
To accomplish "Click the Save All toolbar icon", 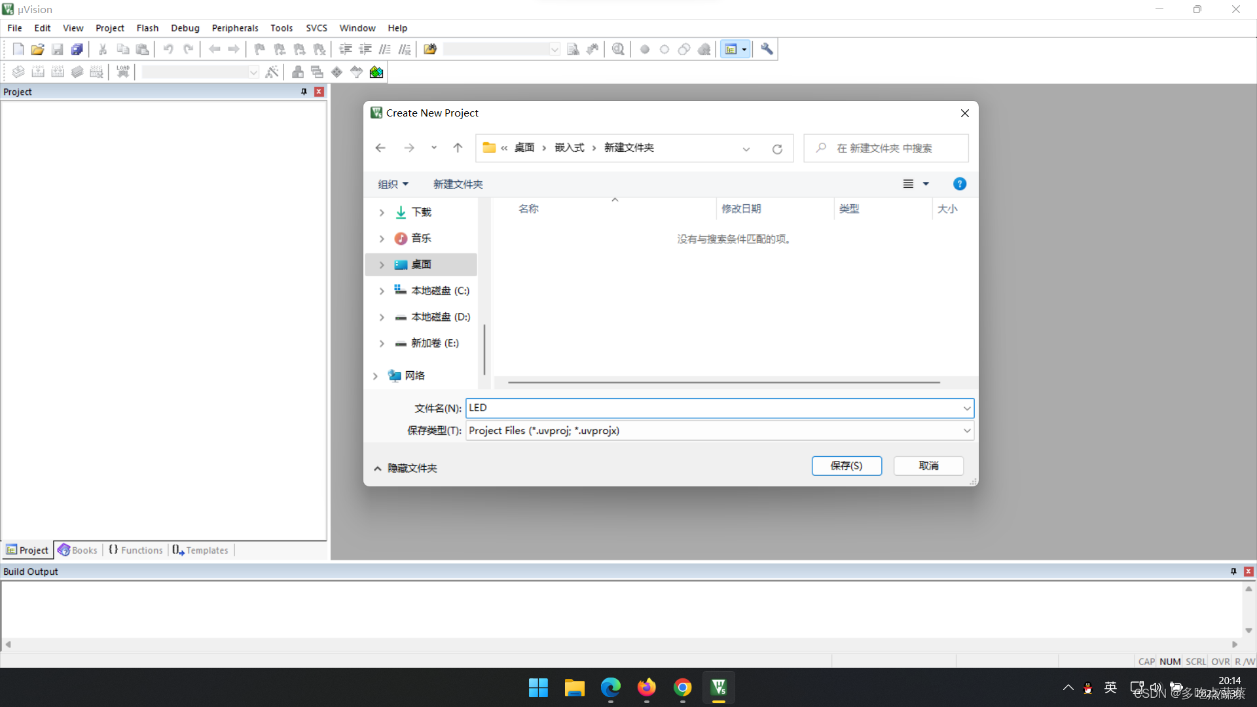I will click(77, 48).
